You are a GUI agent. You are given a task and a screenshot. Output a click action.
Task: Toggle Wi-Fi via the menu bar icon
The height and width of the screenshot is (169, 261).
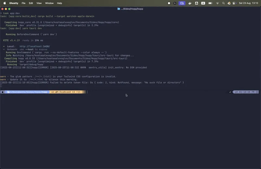217,3
